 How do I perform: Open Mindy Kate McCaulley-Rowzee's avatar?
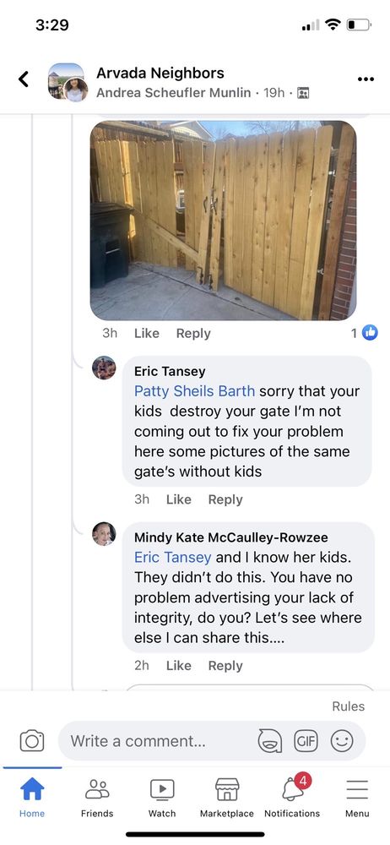[x=104, y=534]
